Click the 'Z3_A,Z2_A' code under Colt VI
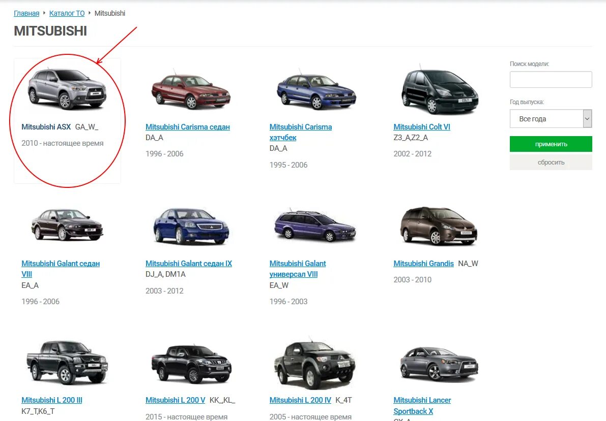Viewport: 606px width, 421px height. pos(411,138)
